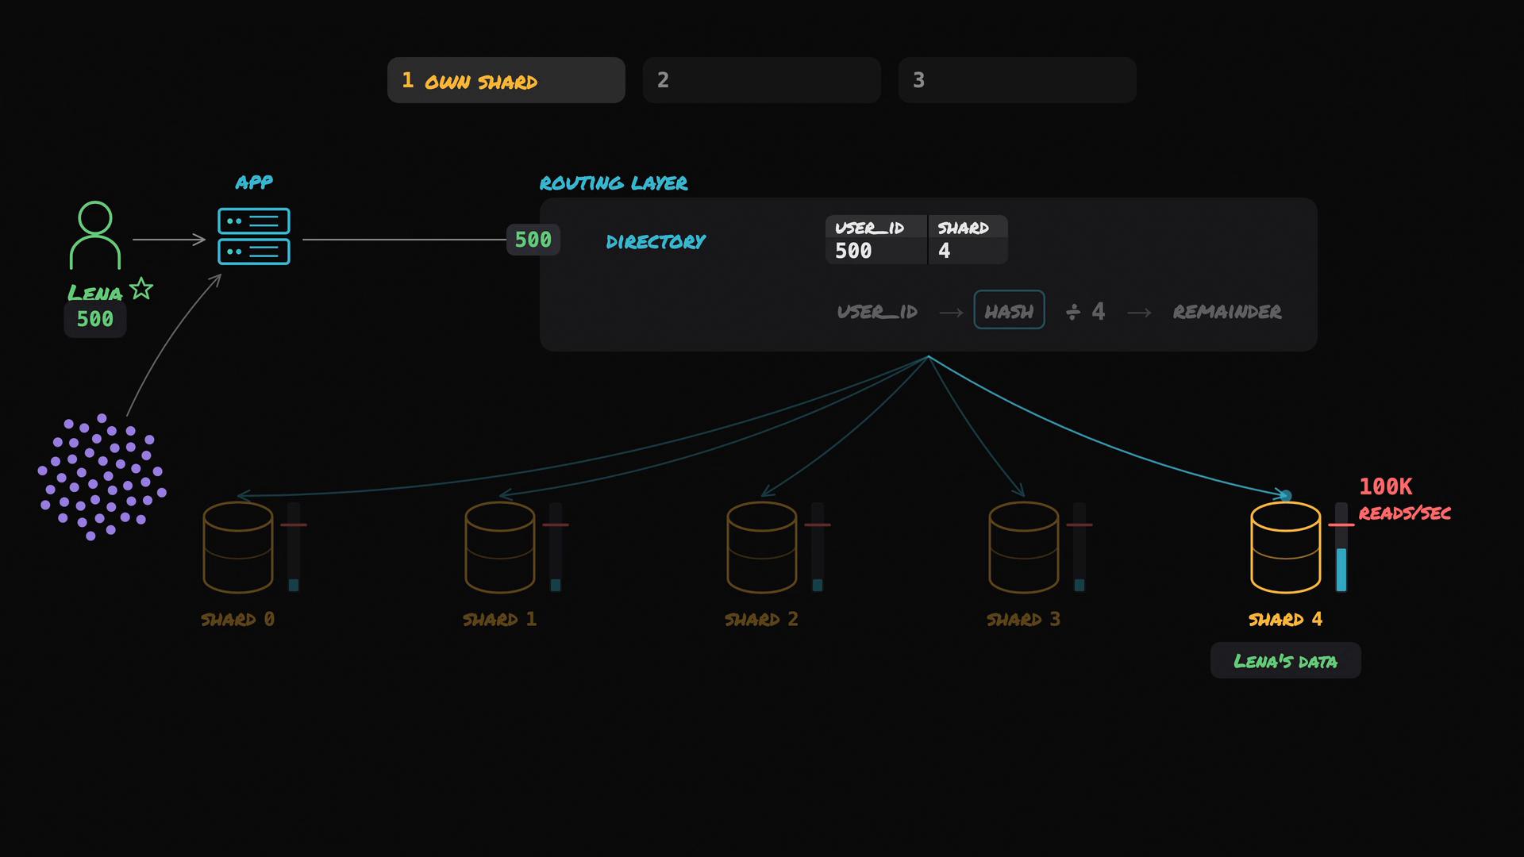The image size is (1524, 857).
Task: Click the Shard 3 load meter
Action: coord(1079,548)
